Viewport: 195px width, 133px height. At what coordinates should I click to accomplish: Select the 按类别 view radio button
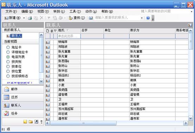pos(8,62)
